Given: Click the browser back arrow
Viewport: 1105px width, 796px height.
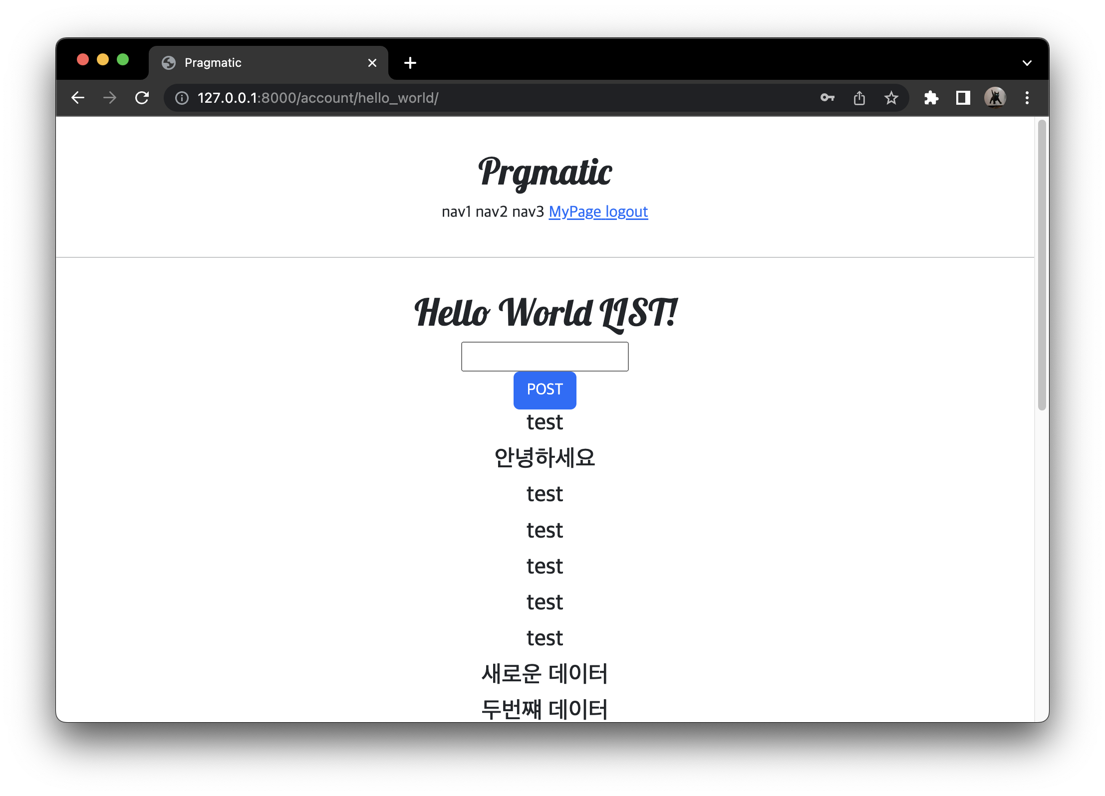Looking at the screenshot, I should pyautogui.click(x=78, y=98).
